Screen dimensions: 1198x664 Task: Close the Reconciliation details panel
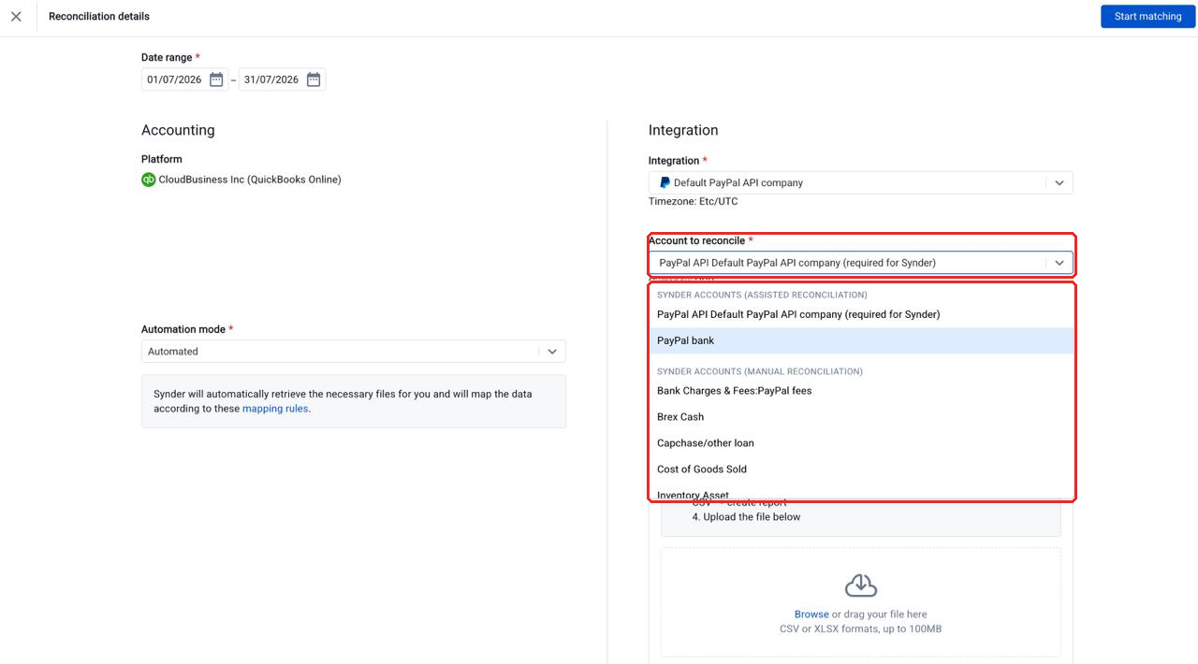(x=16, y=17)
